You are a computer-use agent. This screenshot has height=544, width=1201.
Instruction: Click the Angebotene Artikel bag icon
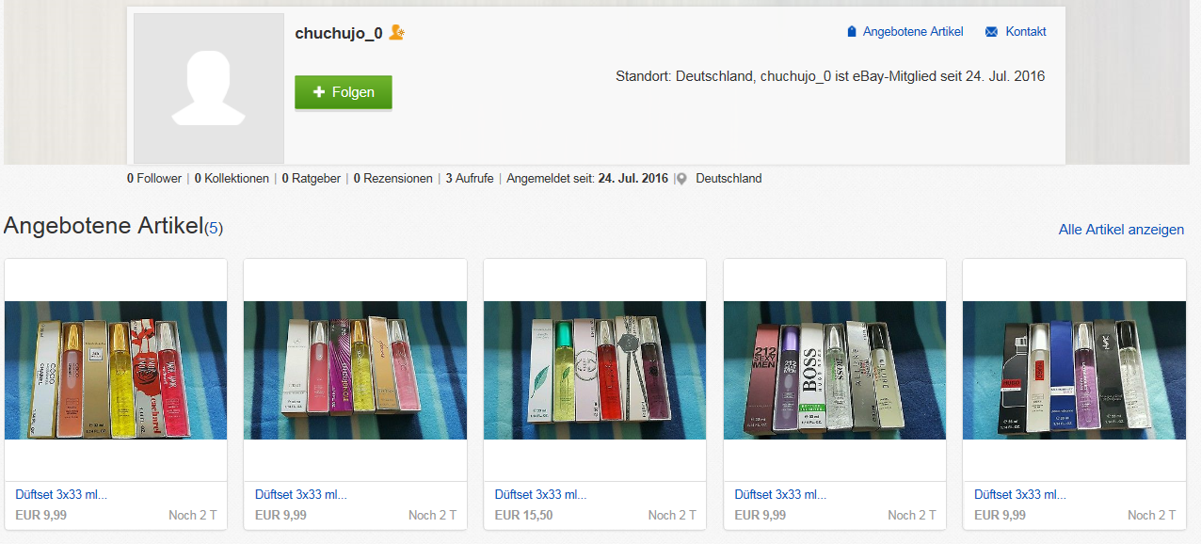pyautogui.click(x=852, y=32)
